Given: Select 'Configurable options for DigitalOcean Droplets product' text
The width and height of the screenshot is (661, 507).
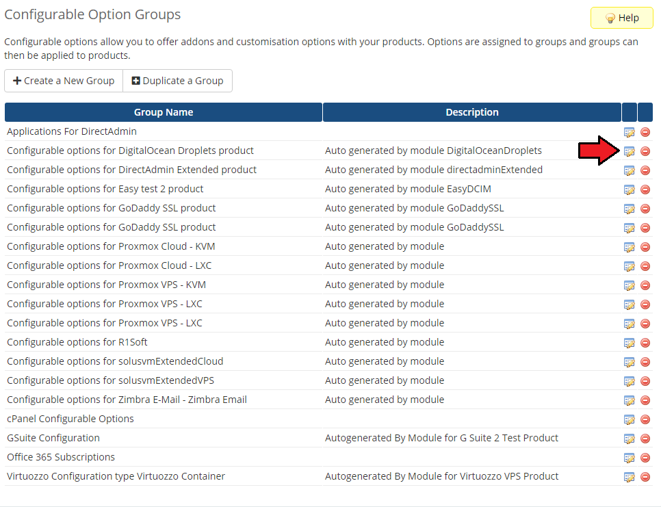Looking at the screenshot, I should pyautogui.click(x=130, y=151).
